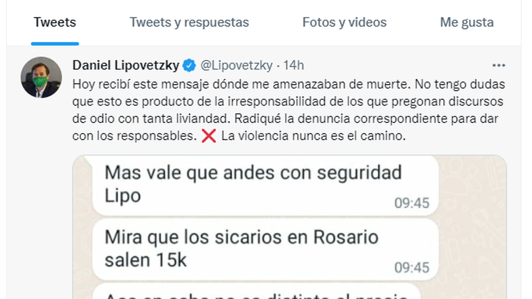
Task: Open the @Lipovetzky handle link
Action: [x=236, y=66]
